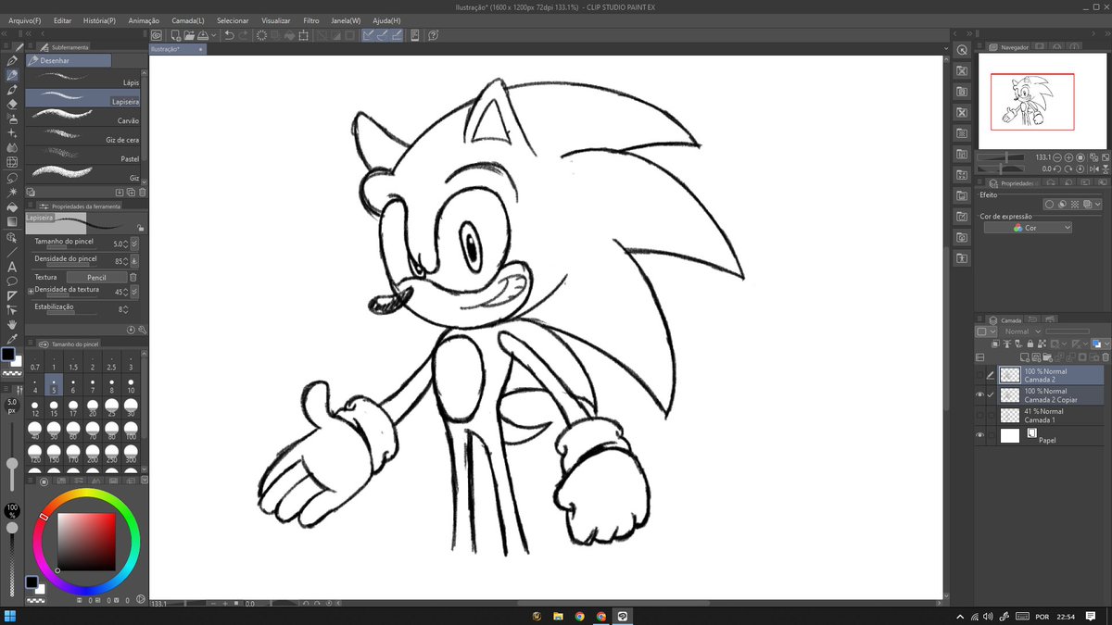This screenshot has width=1112, height=625.
Task: Adjust Tamanho do pincel stepper arrows
Action: pyautogui.click(x=127, y=243)
